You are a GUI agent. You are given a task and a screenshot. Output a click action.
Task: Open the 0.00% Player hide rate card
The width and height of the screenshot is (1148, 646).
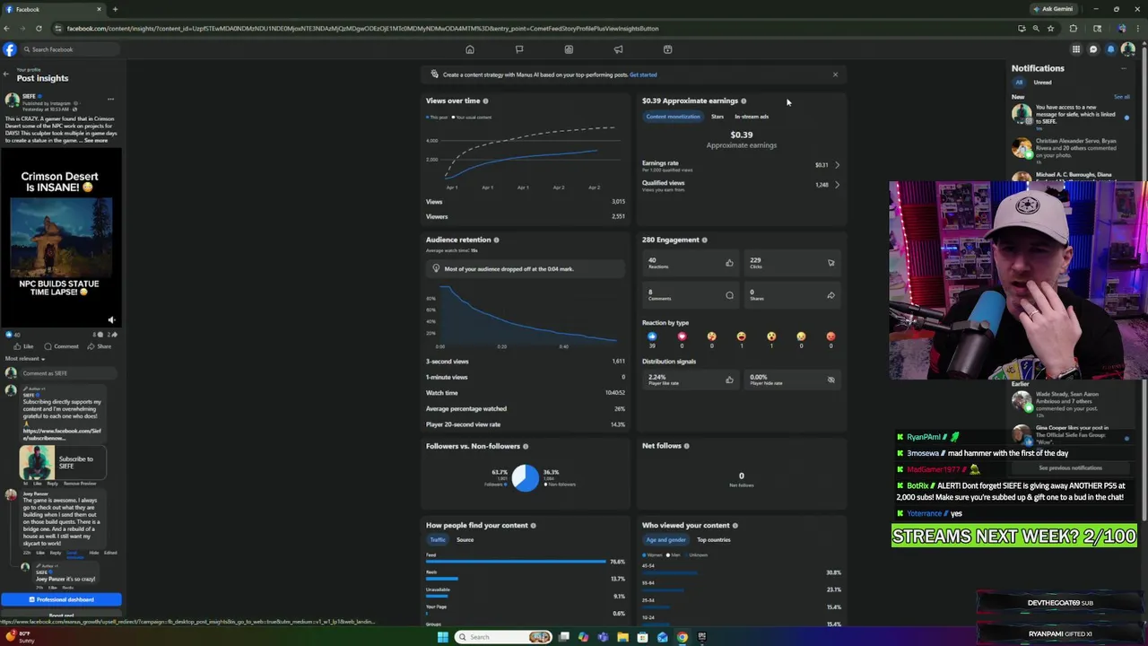click(793, 379)
